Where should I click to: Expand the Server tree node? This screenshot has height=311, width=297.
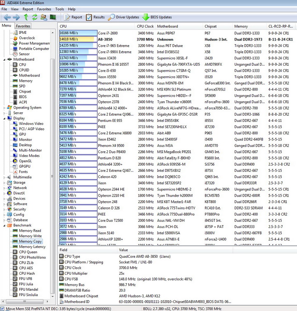pos(5,113)
